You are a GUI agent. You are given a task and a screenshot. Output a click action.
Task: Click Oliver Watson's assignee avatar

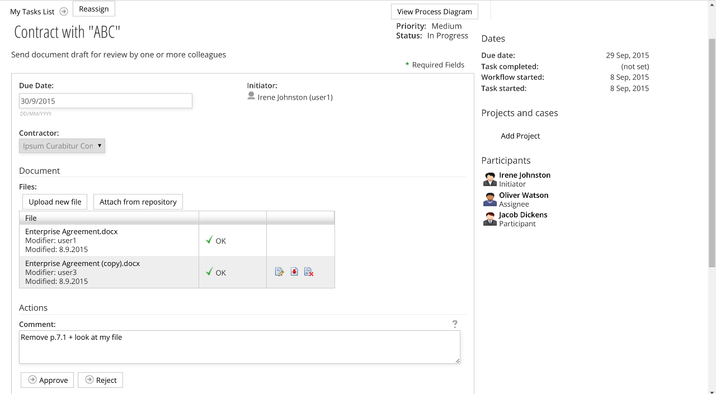(x=490, y=199)
